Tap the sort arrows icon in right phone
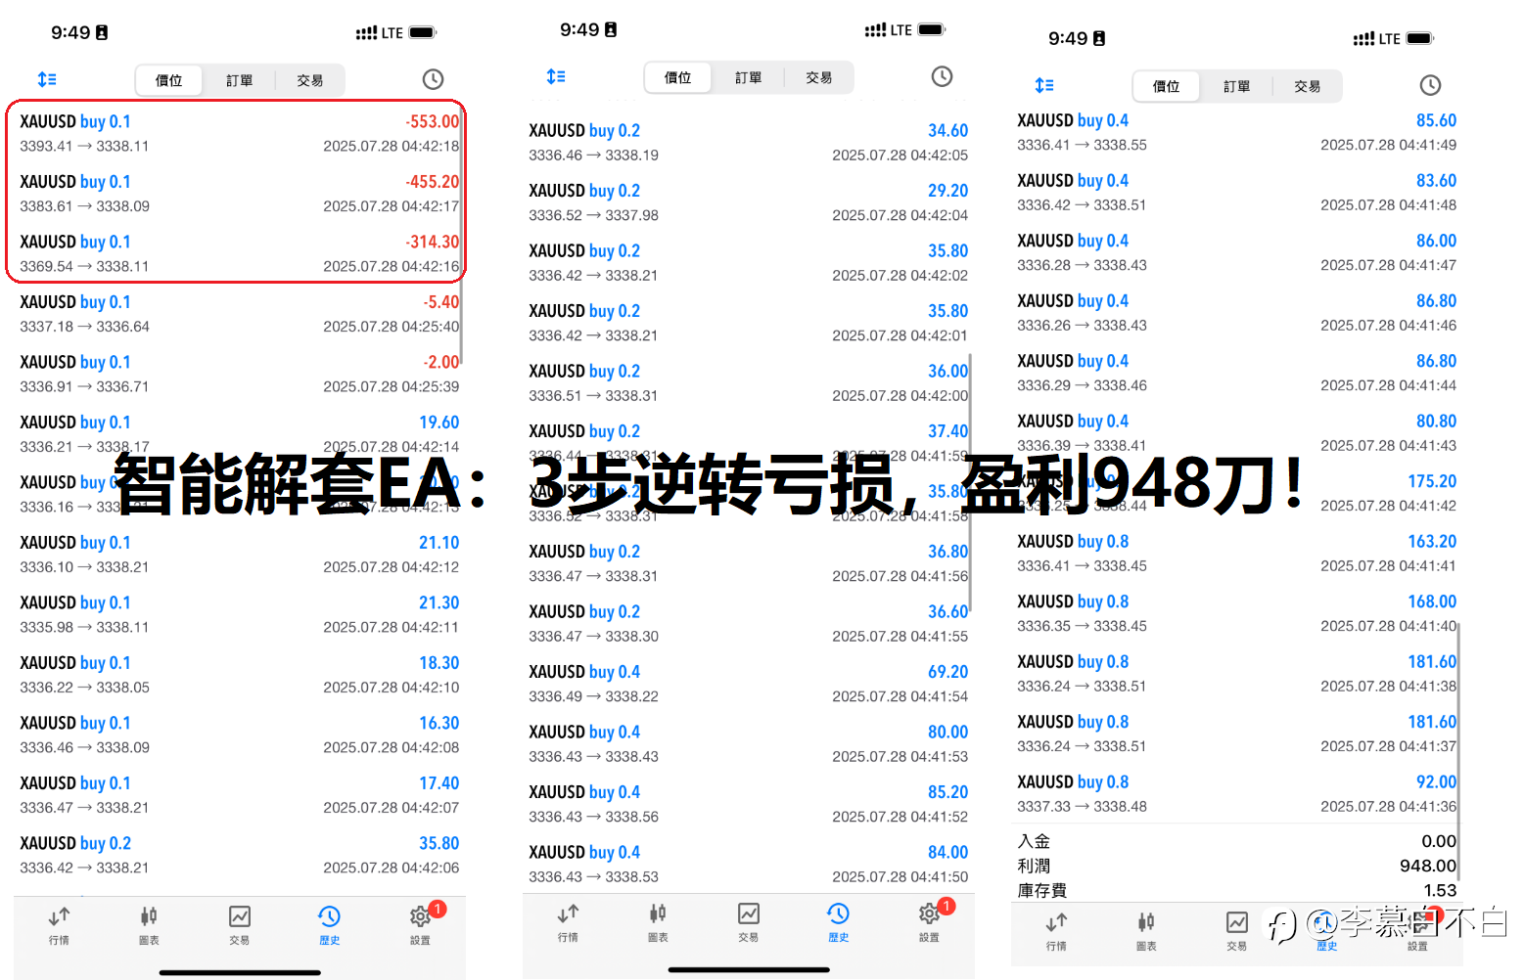Screen dimensions: 1524x980 1044,85
